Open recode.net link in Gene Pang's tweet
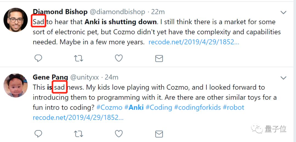The height and width of the screenshot is (142, 296). pyautogui.click(x=78, y=117)
